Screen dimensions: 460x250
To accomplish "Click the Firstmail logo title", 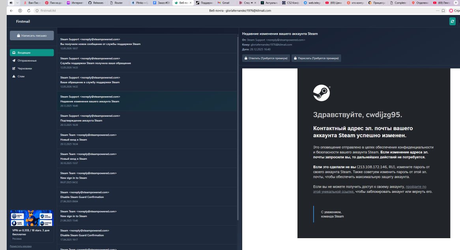I will (x=23, y=21).
